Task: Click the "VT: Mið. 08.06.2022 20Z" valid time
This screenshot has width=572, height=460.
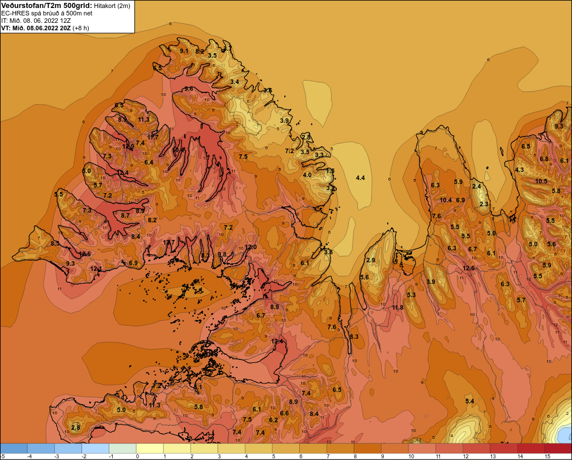Action: [36, 28]
